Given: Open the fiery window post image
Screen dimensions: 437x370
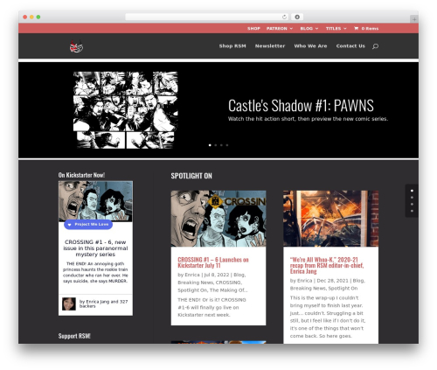Looking at the screenshot, I should (331, 219).
